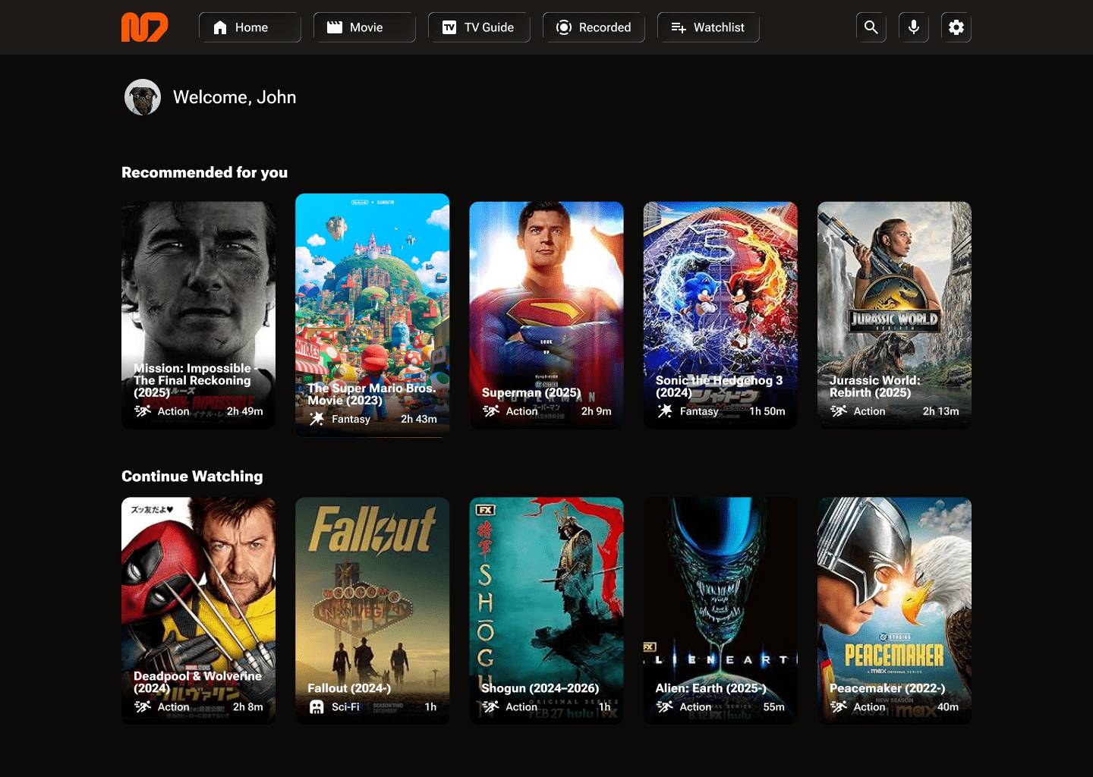The width and height of the screenshot is (1093, 777).
Task: Select the Fallout (2024-) title
Action: 349,688
